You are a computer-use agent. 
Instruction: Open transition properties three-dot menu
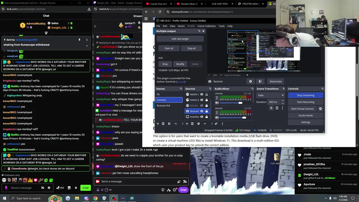click(x=282, y=108)
